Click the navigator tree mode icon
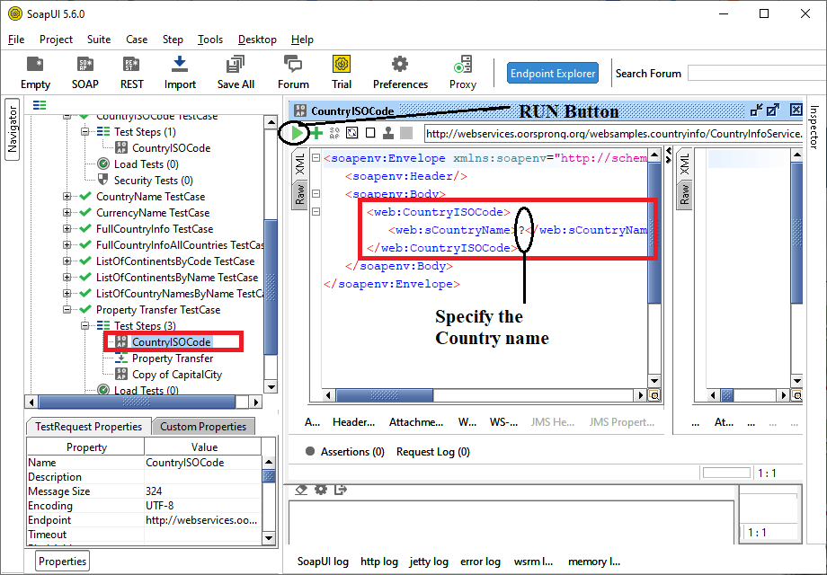Viewport: 827px width, 575px height. [x=40, y=105]
